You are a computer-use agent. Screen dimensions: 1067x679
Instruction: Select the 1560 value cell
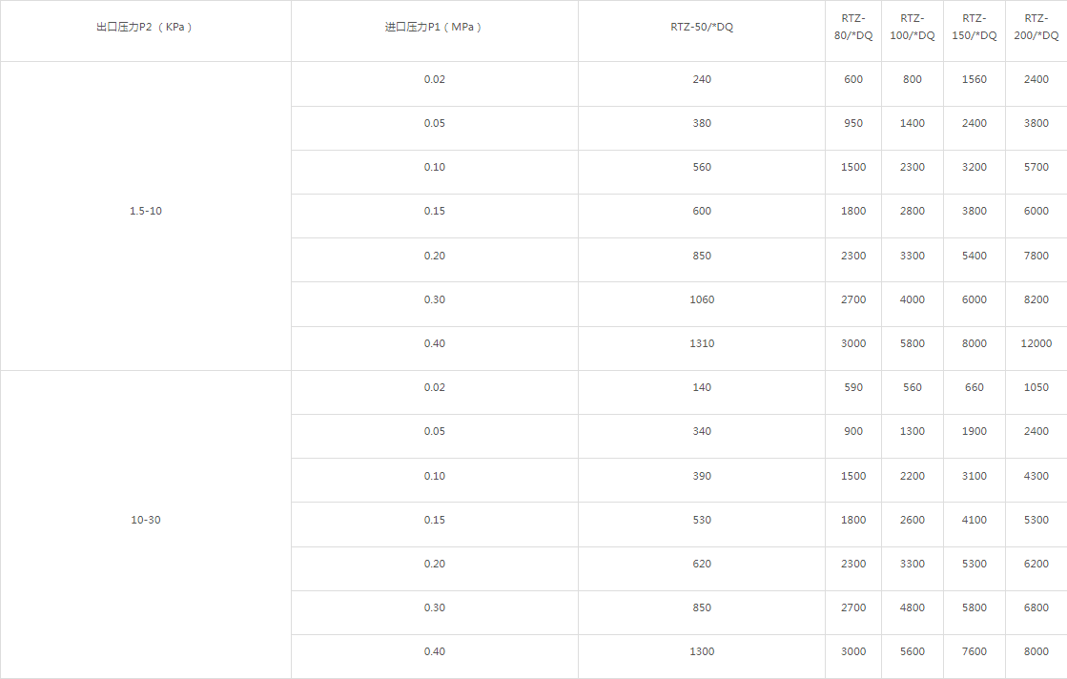coord(975,79)
